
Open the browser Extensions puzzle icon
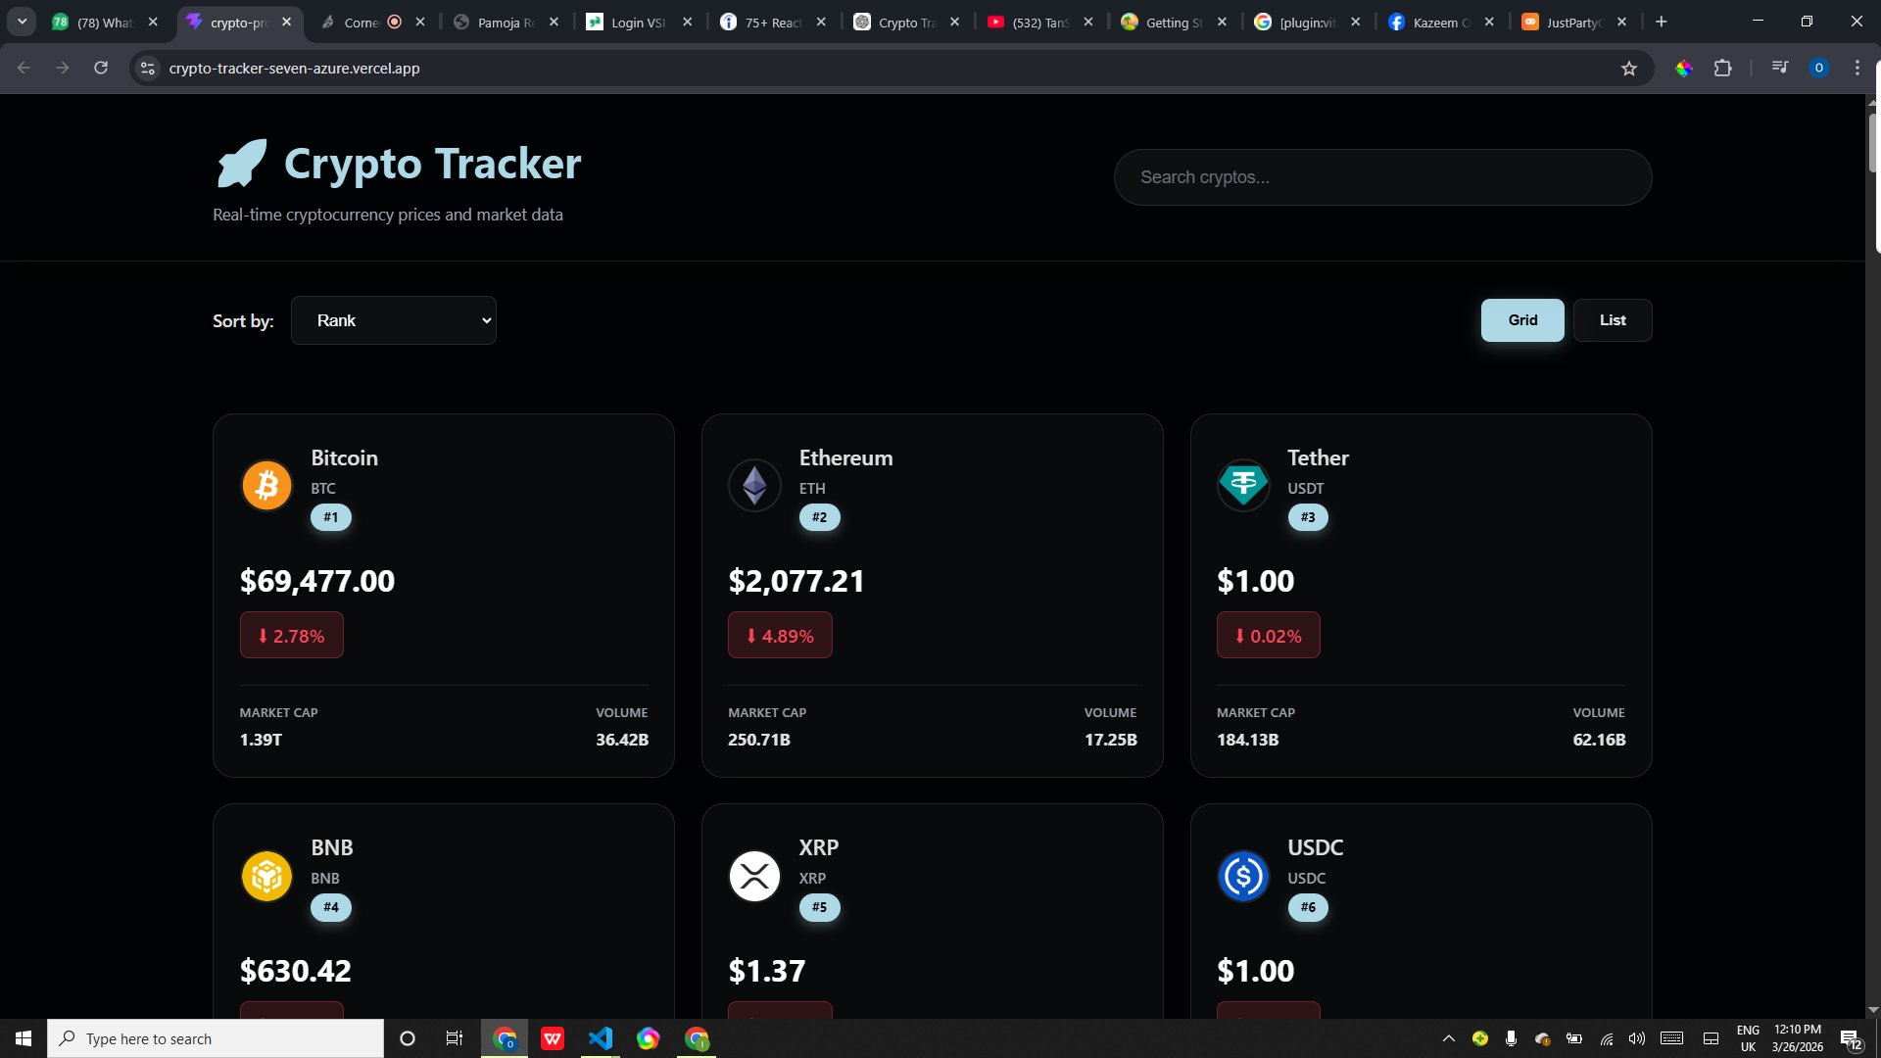pyautogui.click(x=1722, y=69)
